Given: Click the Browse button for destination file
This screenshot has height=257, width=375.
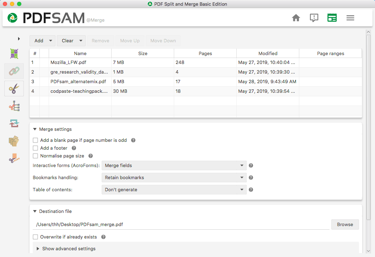Looking at the screenshot, I should (345, 224).
